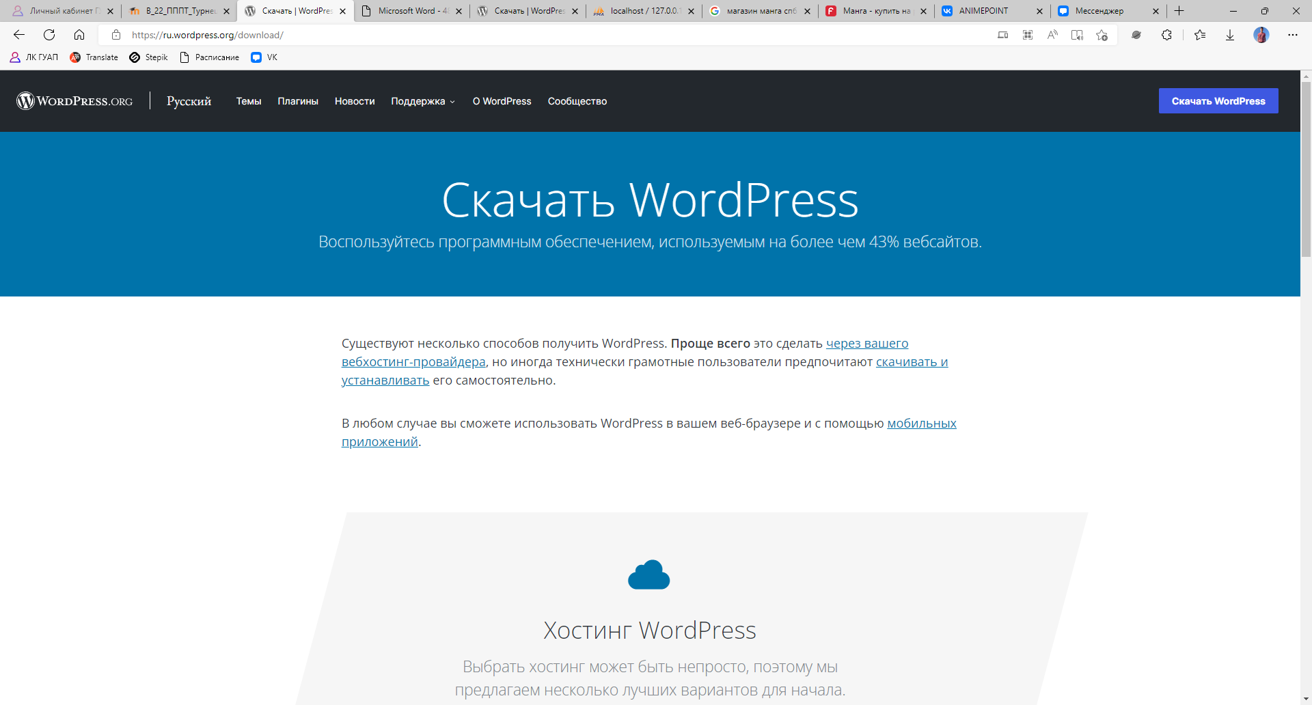Open the ЛК ГУАП bookmark

point(34,57)
